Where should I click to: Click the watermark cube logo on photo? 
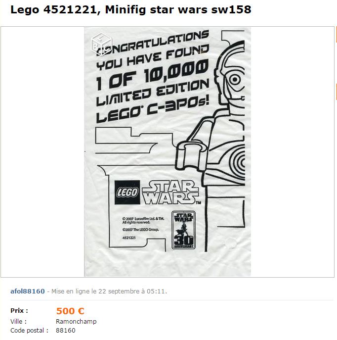(101, 44)
